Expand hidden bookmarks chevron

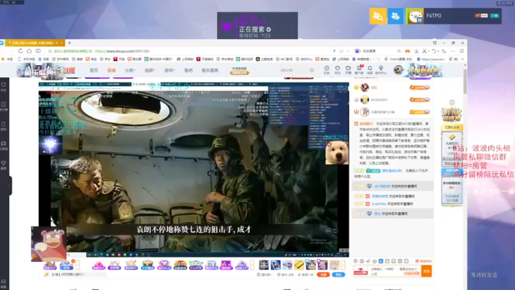[x=462, y=59]
